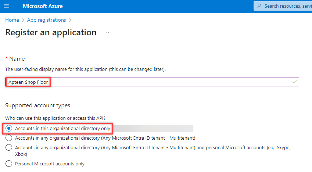312x172 pixels.
Task: Select Accounts in this organizational directory only
Action: coord(9,129)
